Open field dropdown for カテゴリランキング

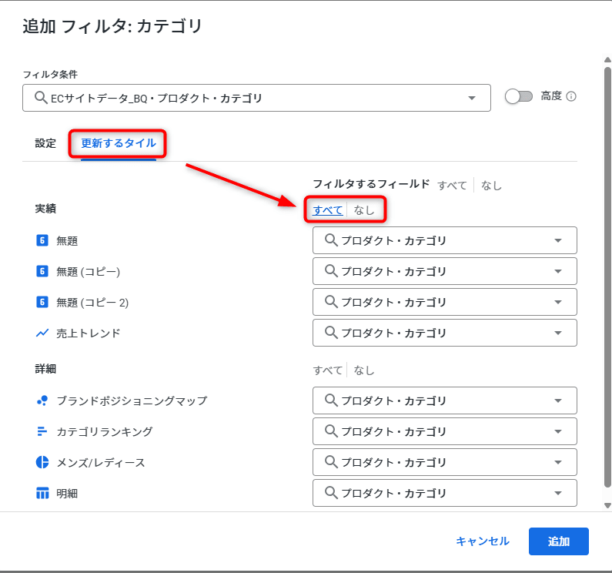(x=444, y=431)
